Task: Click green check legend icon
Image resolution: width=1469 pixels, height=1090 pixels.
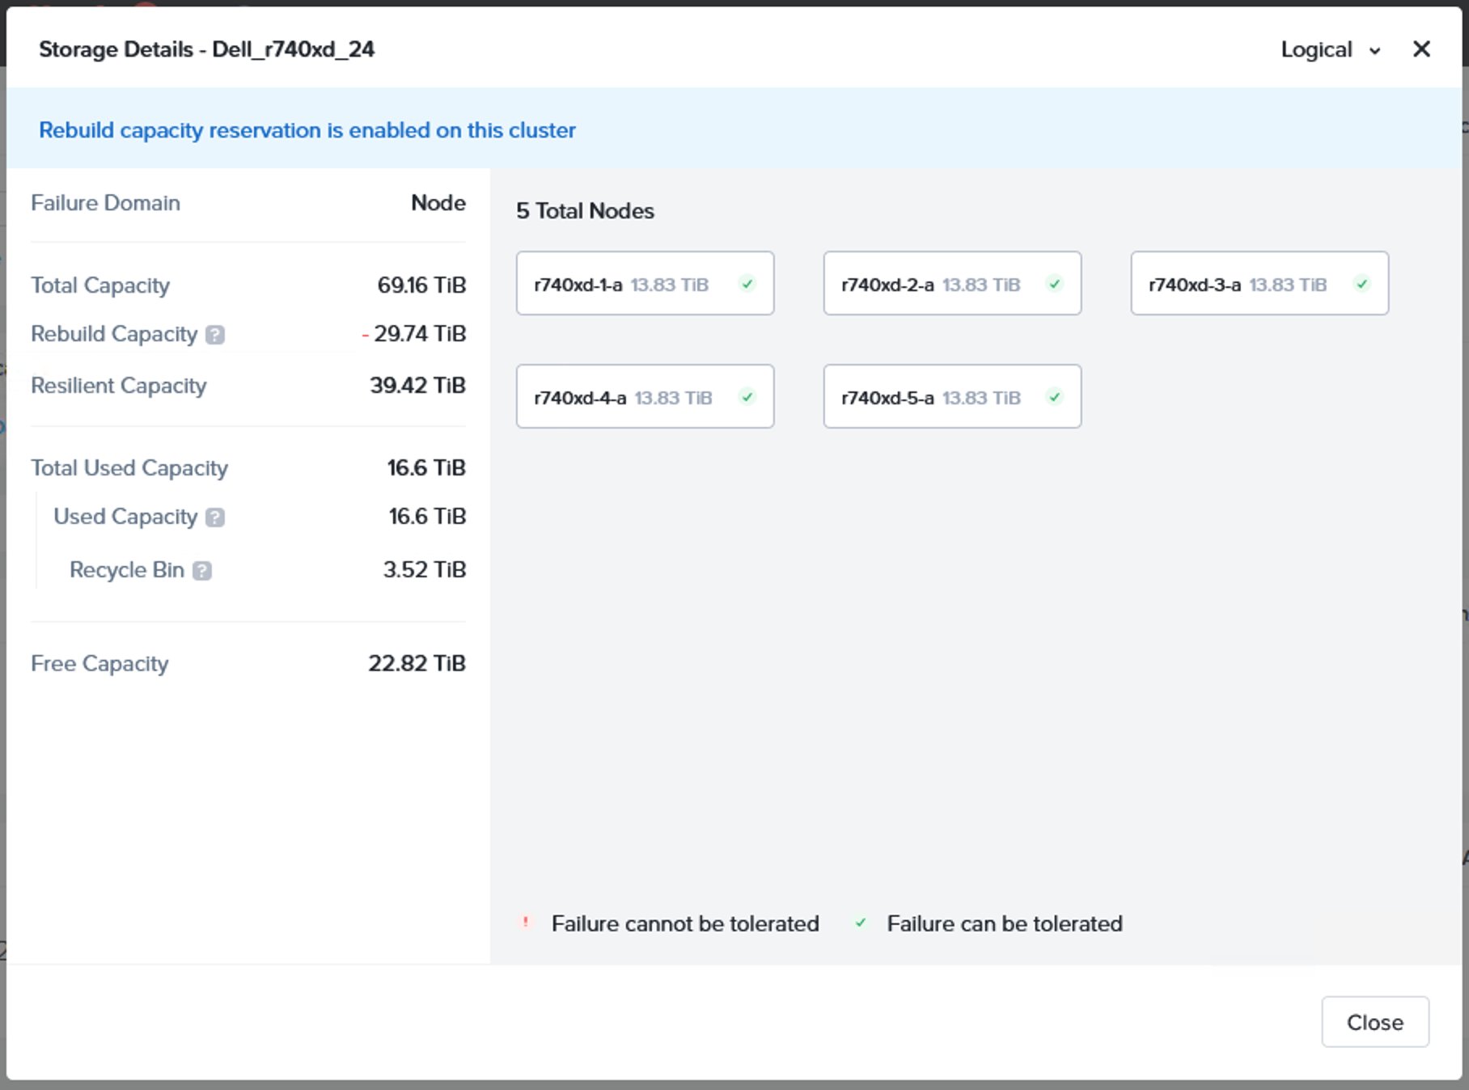Action: click(861, 923)
